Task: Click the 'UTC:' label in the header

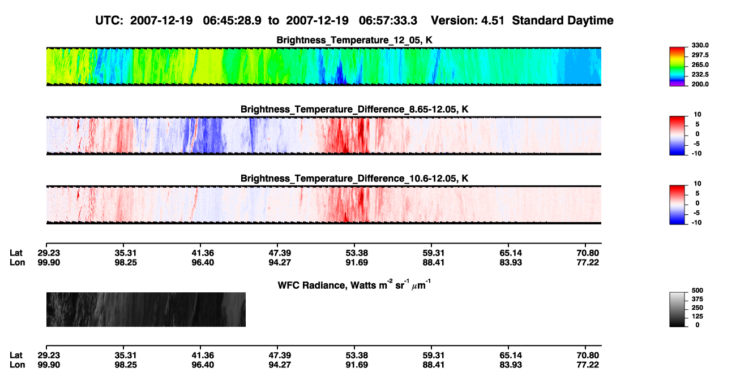Action: pos(110,20)
